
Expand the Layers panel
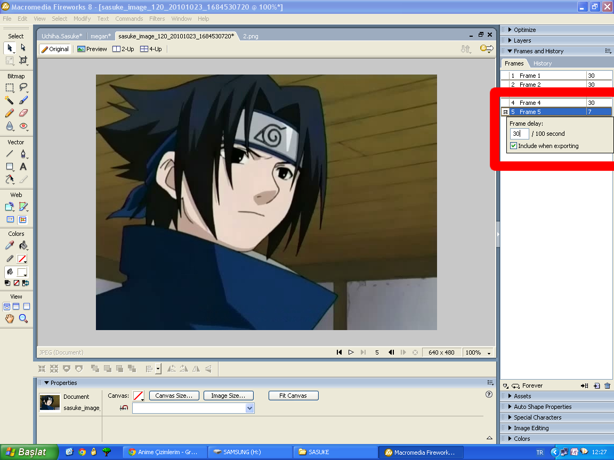click(510, 40)
